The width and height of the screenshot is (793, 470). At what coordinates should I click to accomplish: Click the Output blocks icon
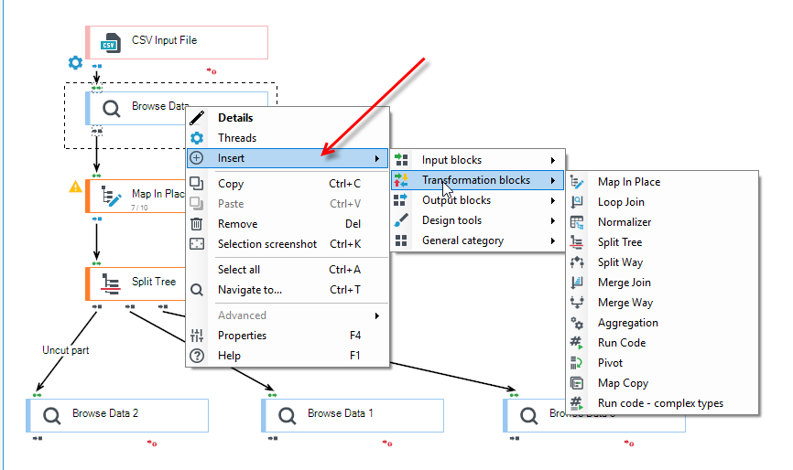[x=400, y=200]
